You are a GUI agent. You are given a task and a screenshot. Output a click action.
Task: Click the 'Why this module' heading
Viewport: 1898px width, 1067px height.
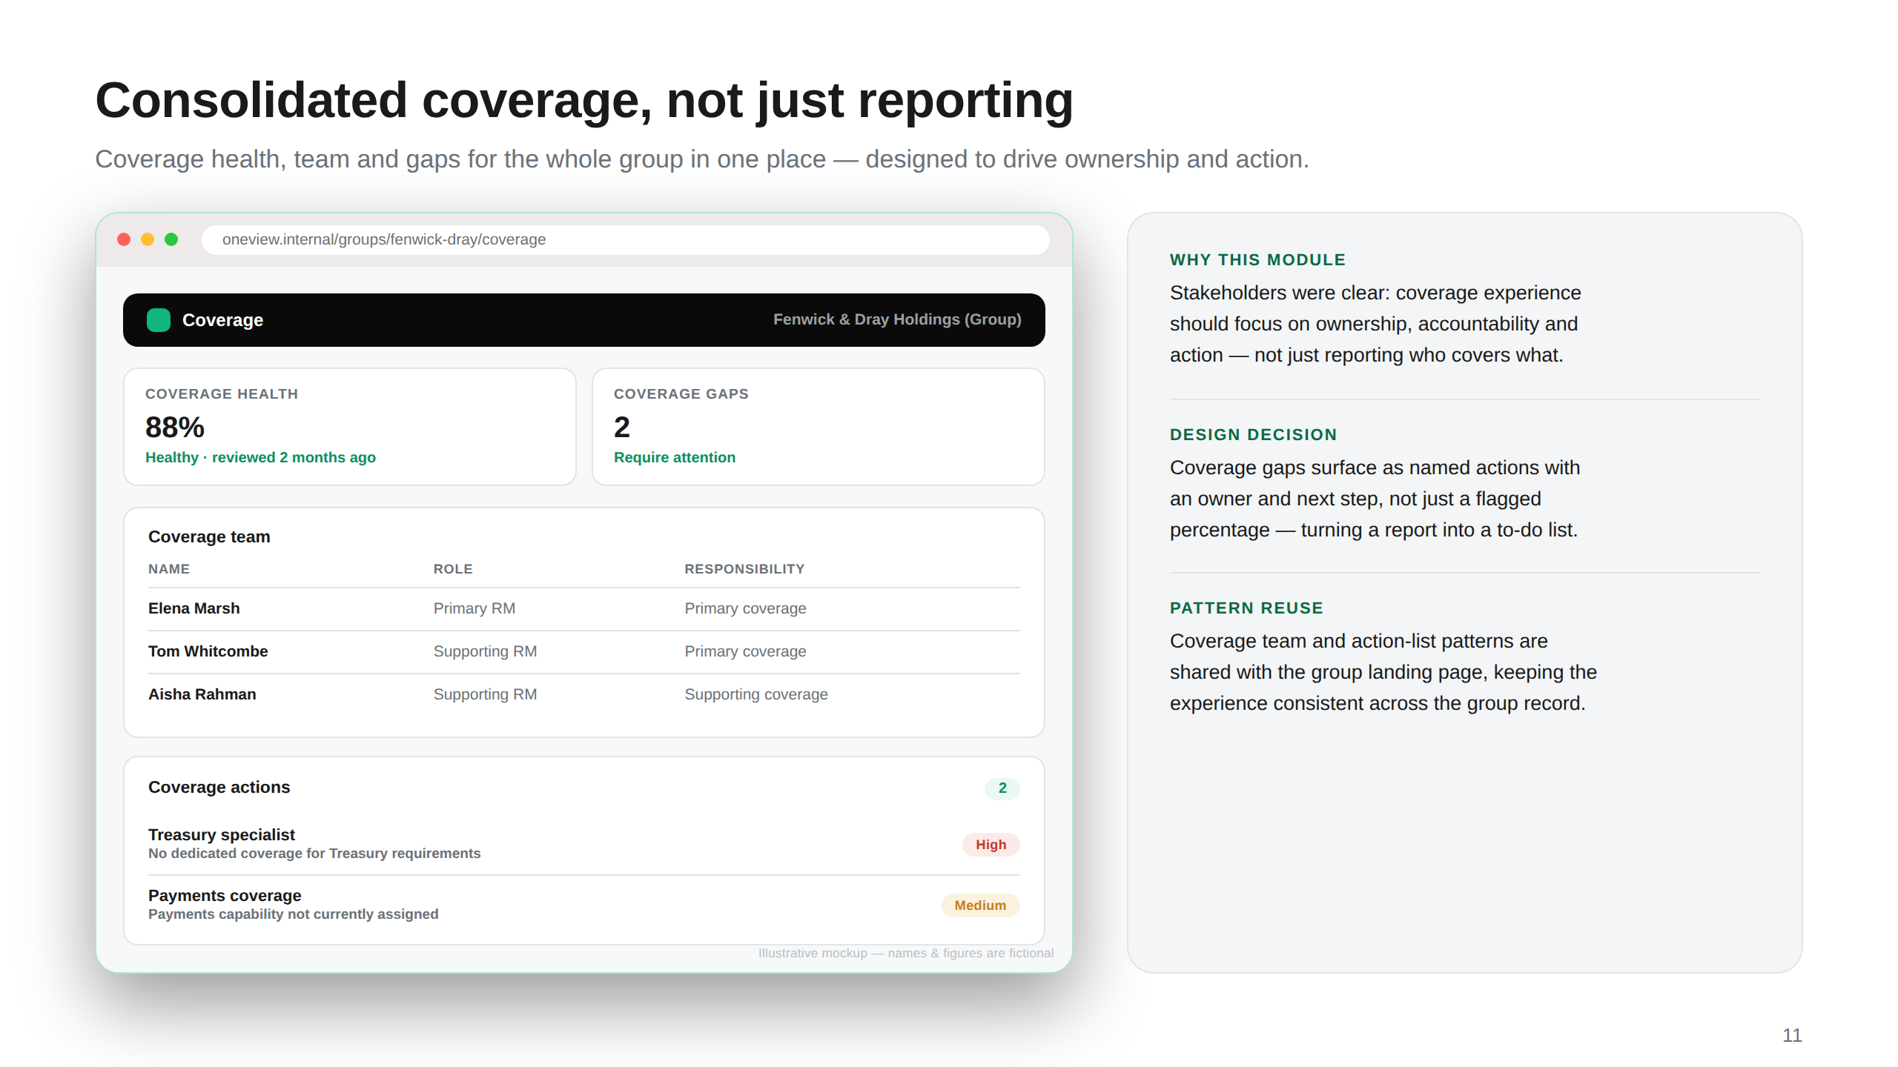pyautogui.click(x=1257, y=260)
